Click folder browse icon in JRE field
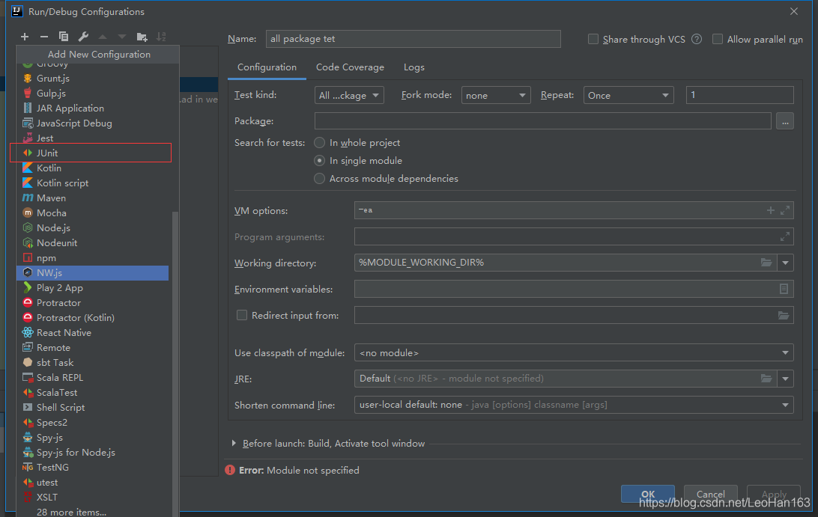Image resolution: width=818 pixels, height=517 pixels. point(766,379)
